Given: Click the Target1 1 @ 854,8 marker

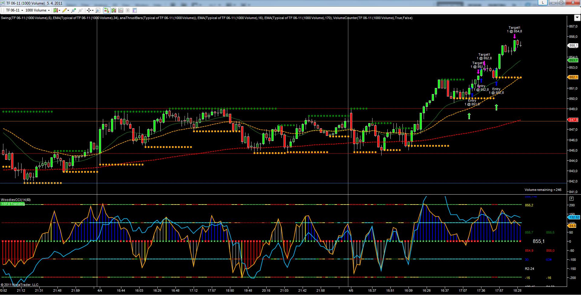Looking at the screenshot, I should click(514, 29).
